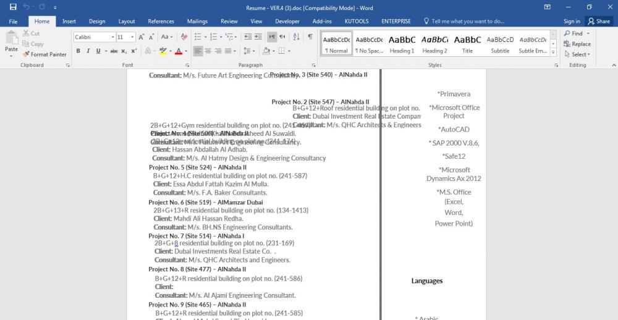The image size is (618, 320).
Task: Open the Select dropdown in Editing
Action: tap(577, 54)
